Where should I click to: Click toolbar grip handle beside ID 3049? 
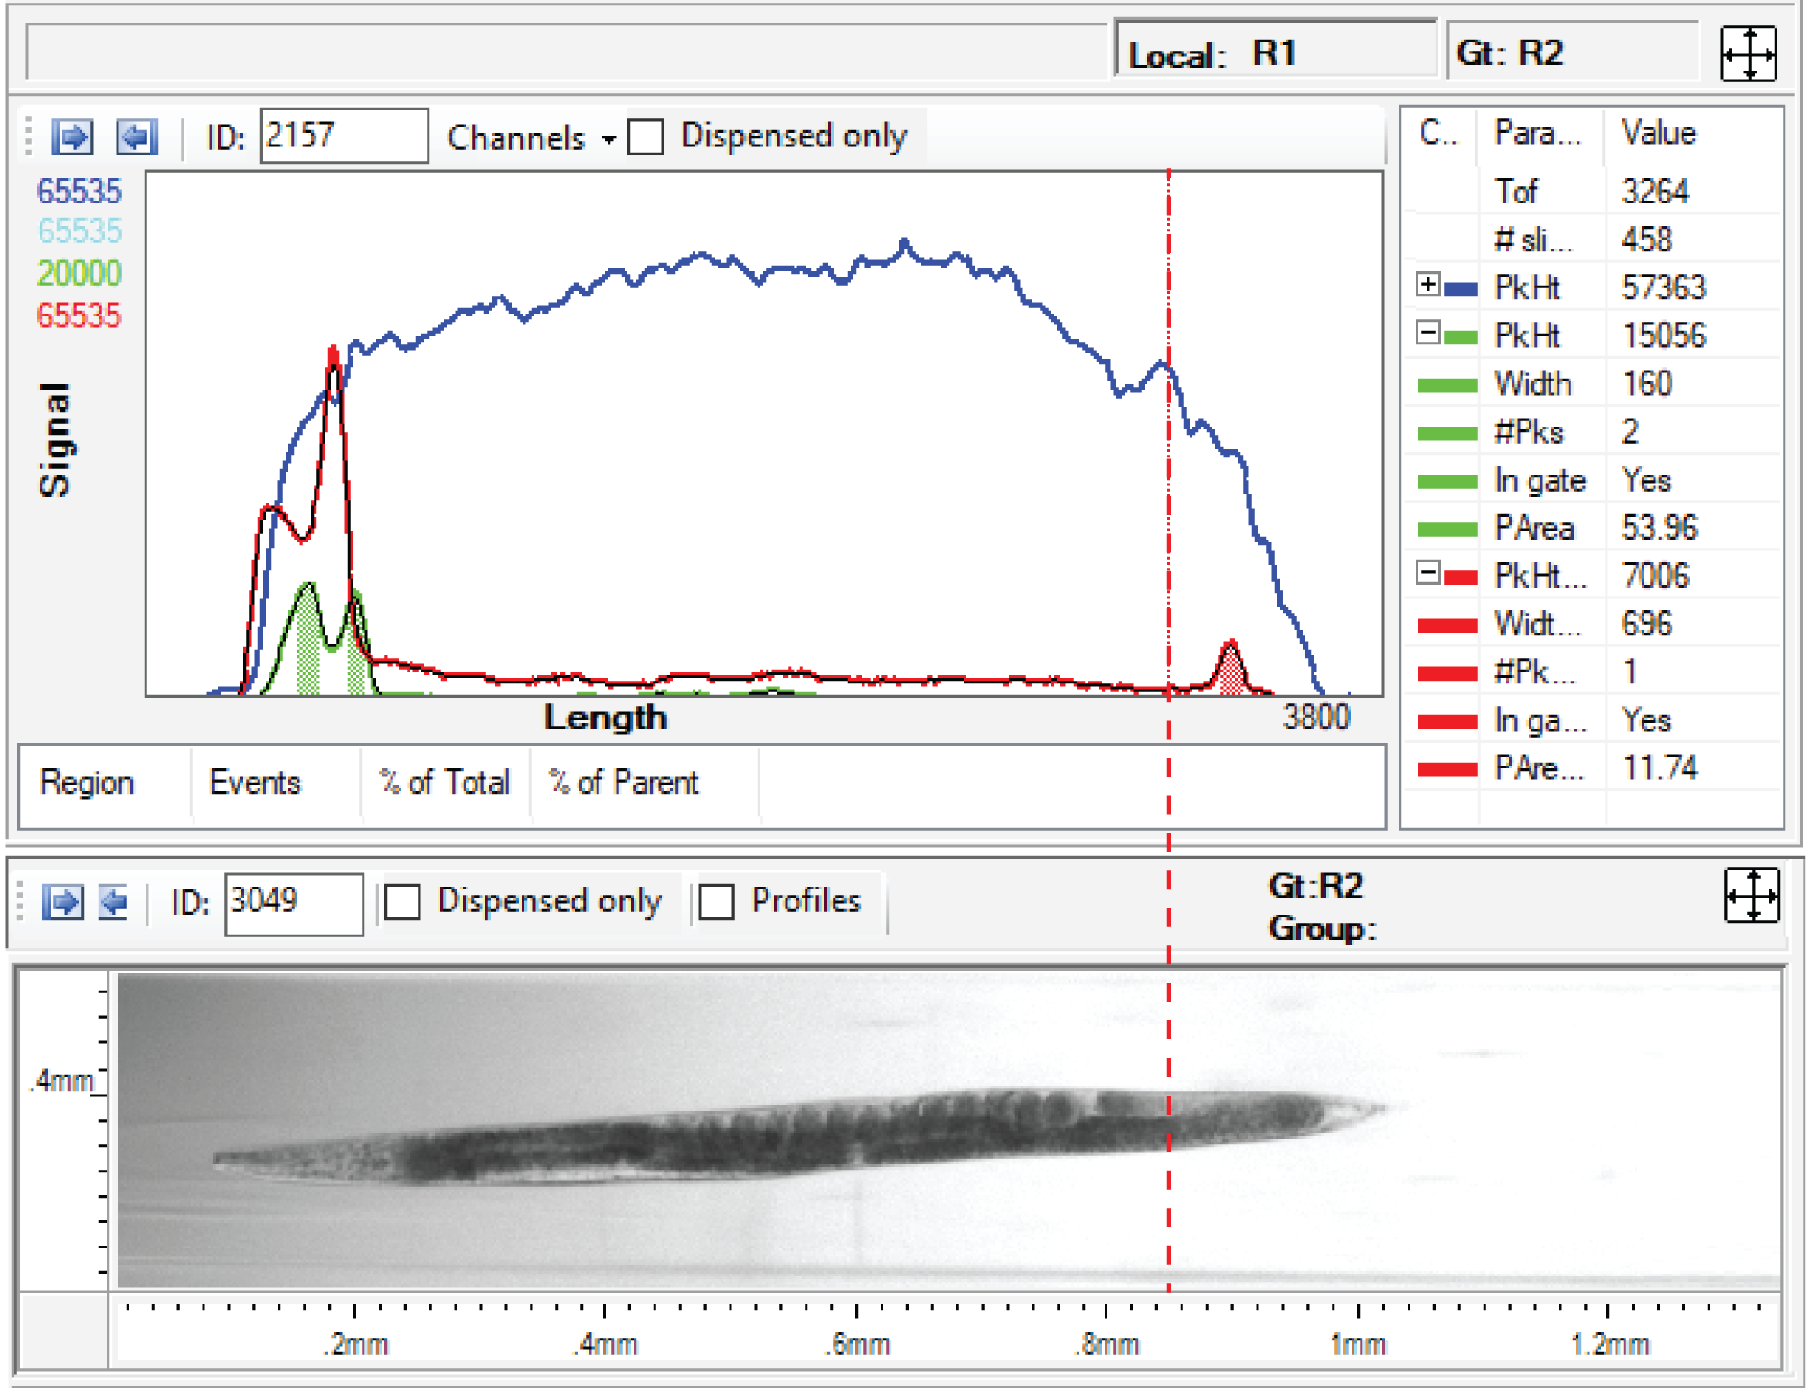click(x=20, y=901)
